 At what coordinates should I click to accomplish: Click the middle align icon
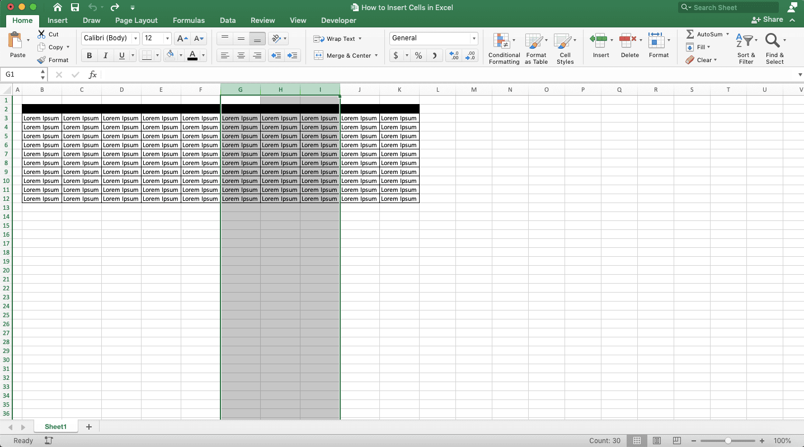(241, 39)
